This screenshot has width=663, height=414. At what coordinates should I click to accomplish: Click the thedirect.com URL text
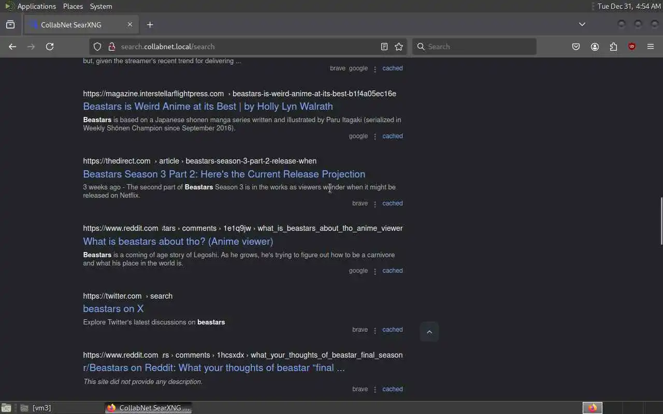coord(117,161)
